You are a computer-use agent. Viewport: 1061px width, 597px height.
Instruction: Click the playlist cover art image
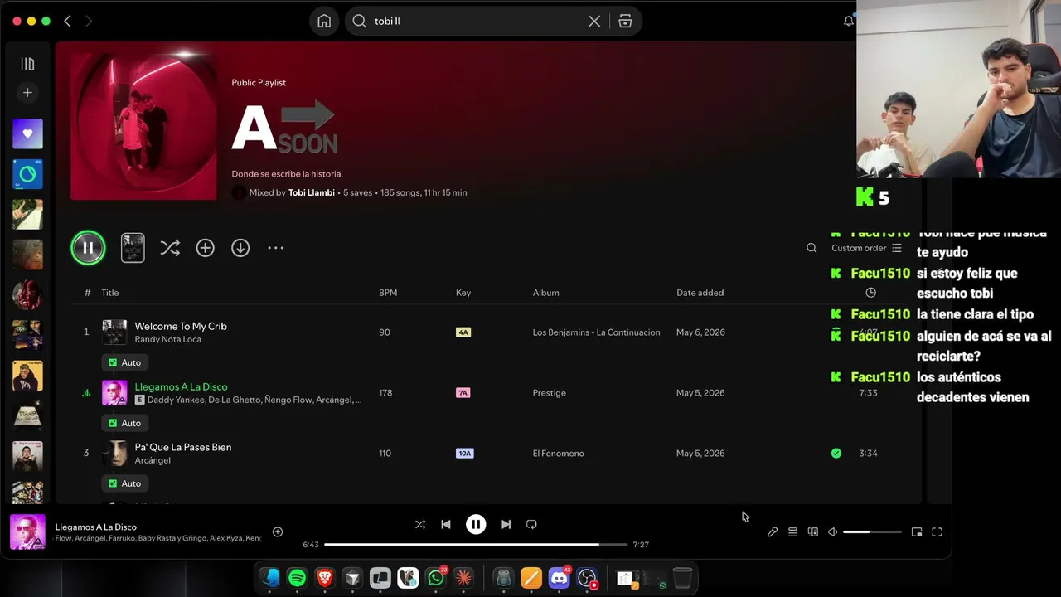[143, 127]
